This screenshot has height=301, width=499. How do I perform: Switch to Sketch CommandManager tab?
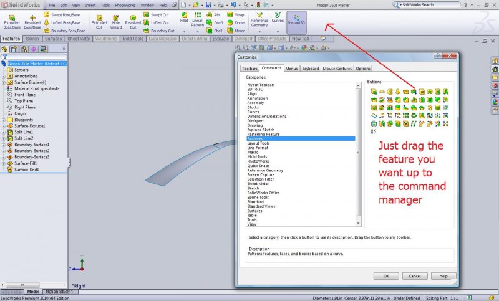32,39
